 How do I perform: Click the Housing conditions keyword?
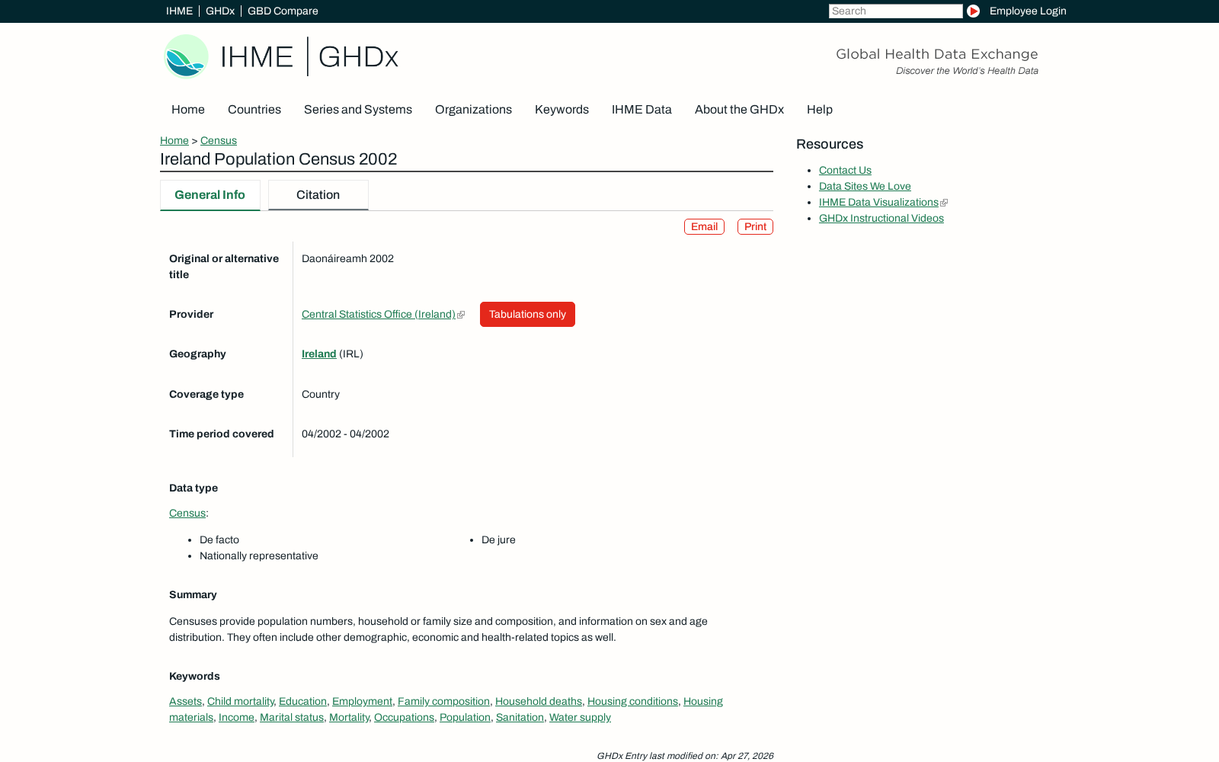(632, 701)
